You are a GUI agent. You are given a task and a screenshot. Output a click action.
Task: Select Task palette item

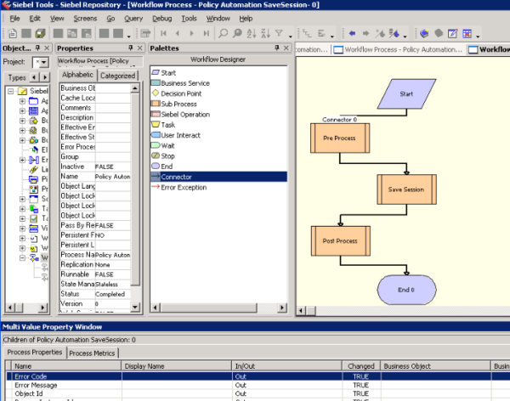163,125
